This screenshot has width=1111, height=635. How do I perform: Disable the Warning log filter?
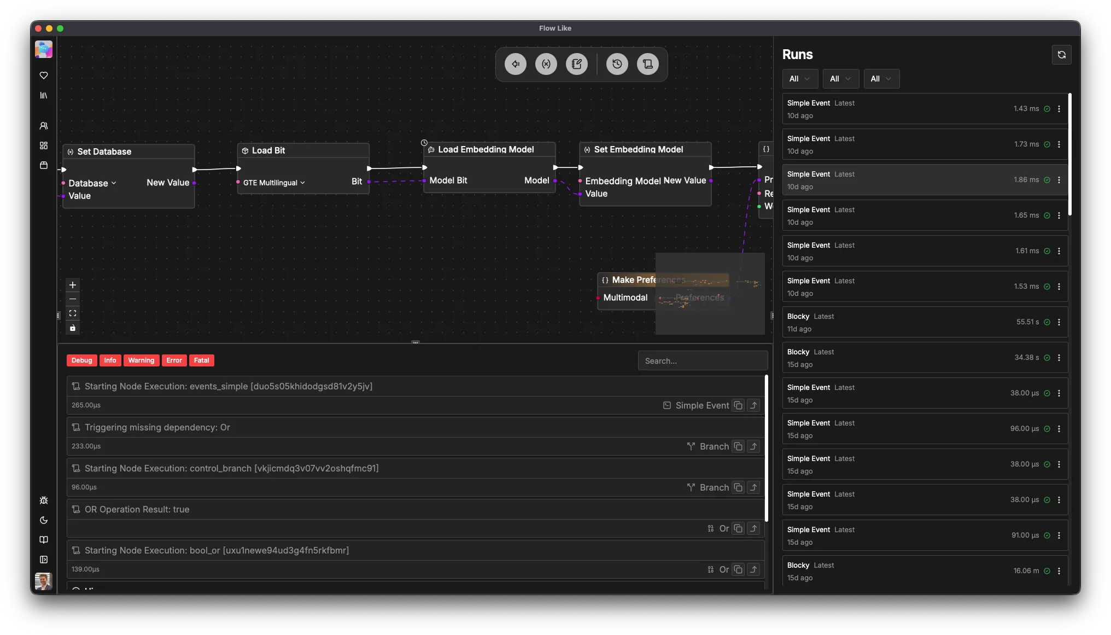(x=141, y=360)
